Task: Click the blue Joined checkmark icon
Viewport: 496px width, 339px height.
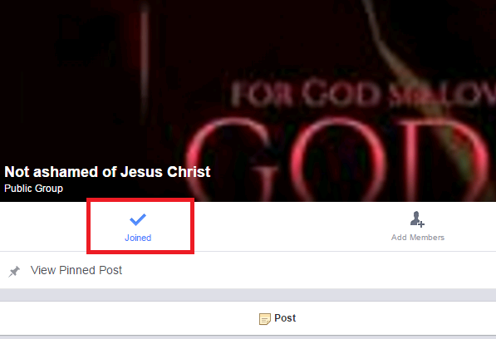Action: click(138, 219)
